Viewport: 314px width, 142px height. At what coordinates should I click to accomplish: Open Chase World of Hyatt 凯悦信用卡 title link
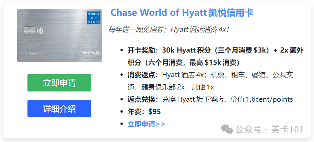(x=182, y=13)
